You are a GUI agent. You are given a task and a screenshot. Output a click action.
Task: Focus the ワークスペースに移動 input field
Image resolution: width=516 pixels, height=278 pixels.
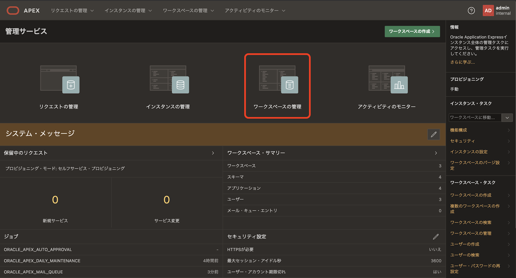pyautogui.click(x=475, y=118)
